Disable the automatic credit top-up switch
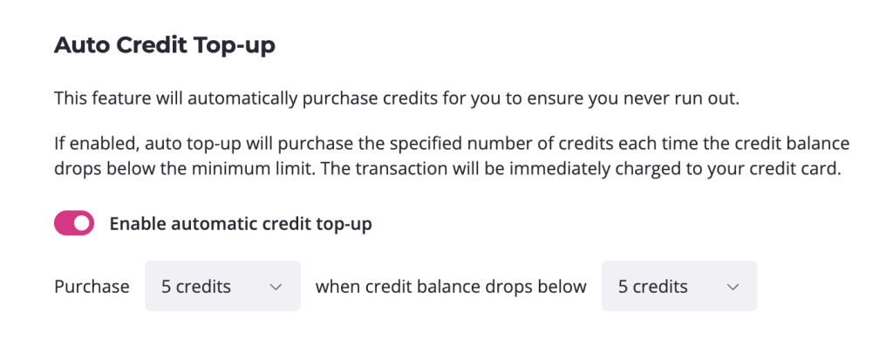 [74, 224]
